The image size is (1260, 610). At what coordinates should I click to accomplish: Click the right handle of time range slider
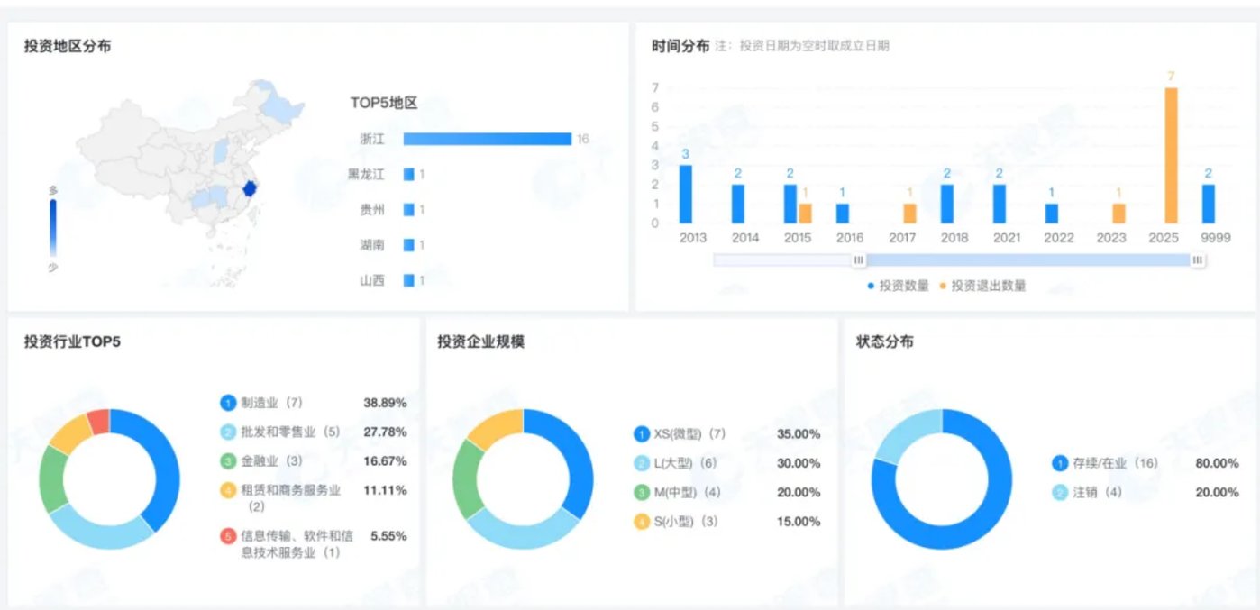coord(1198,260)
